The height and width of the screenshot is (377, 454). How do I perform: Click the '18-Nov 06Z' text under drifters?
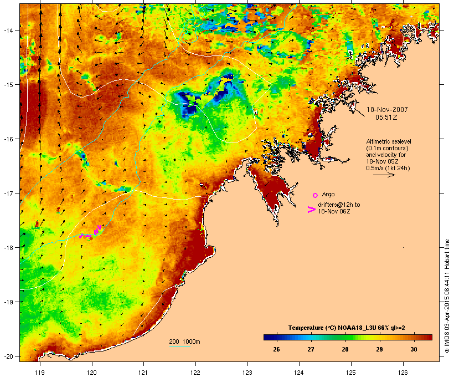point(334,211)
